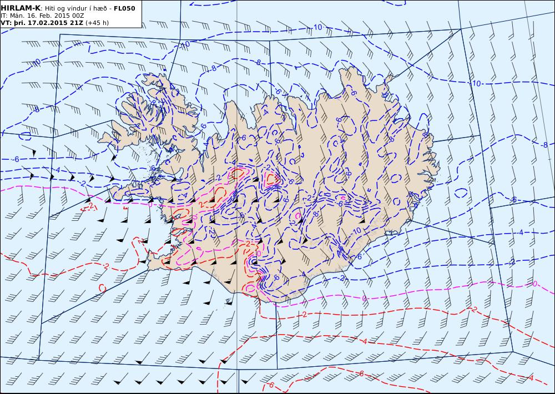This screenshot has width=555, height=394.
Task: Click the blue '10' contour label over southeast Iceland
Action: click(357, 230)
